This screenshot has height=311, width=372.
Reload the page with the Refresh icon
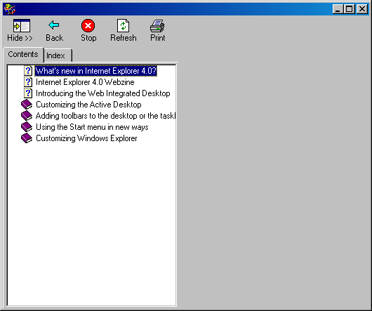pyautogui.click(x=123, y=25)
